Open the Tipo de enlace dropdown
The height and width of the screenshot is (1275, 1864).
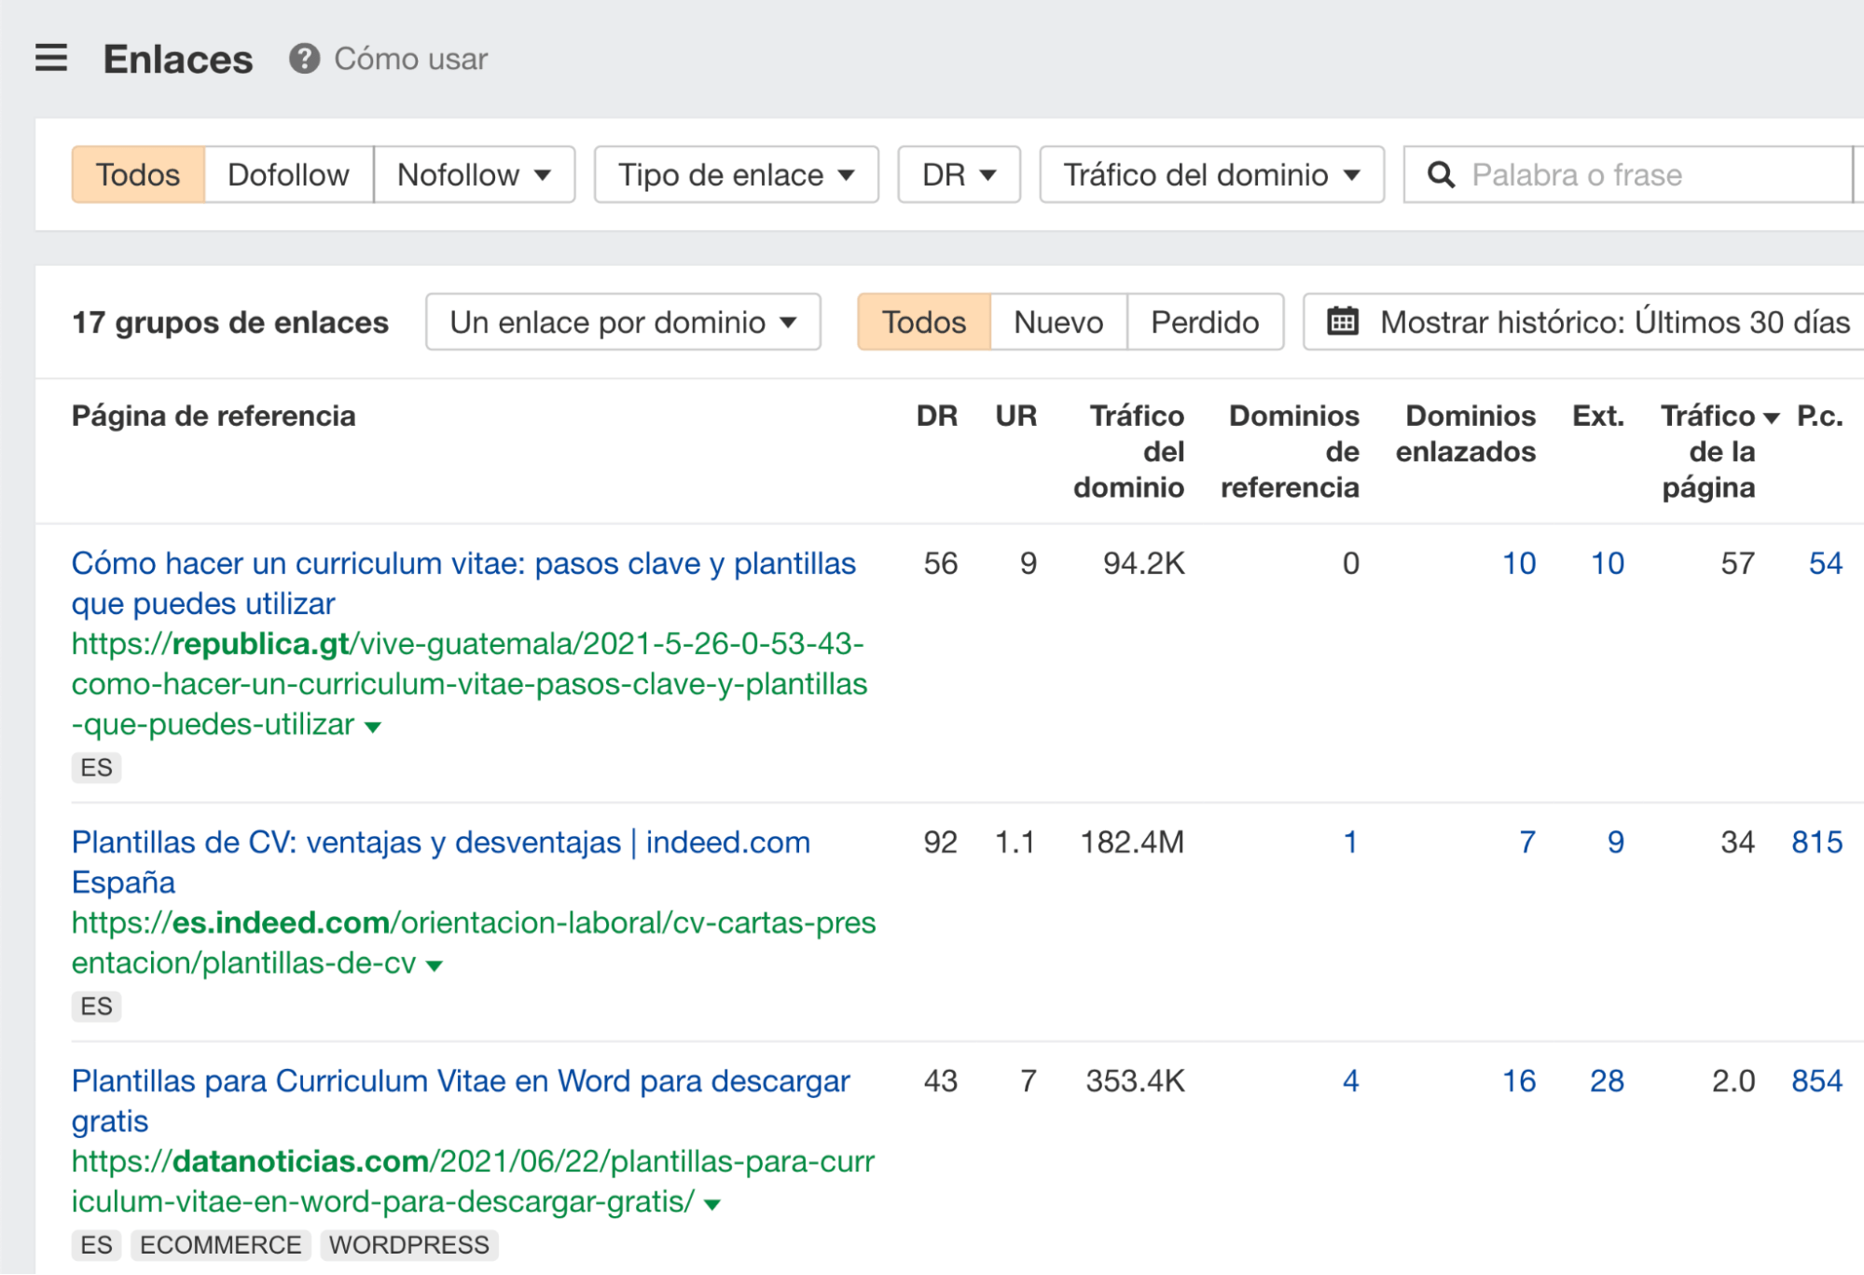734,173
